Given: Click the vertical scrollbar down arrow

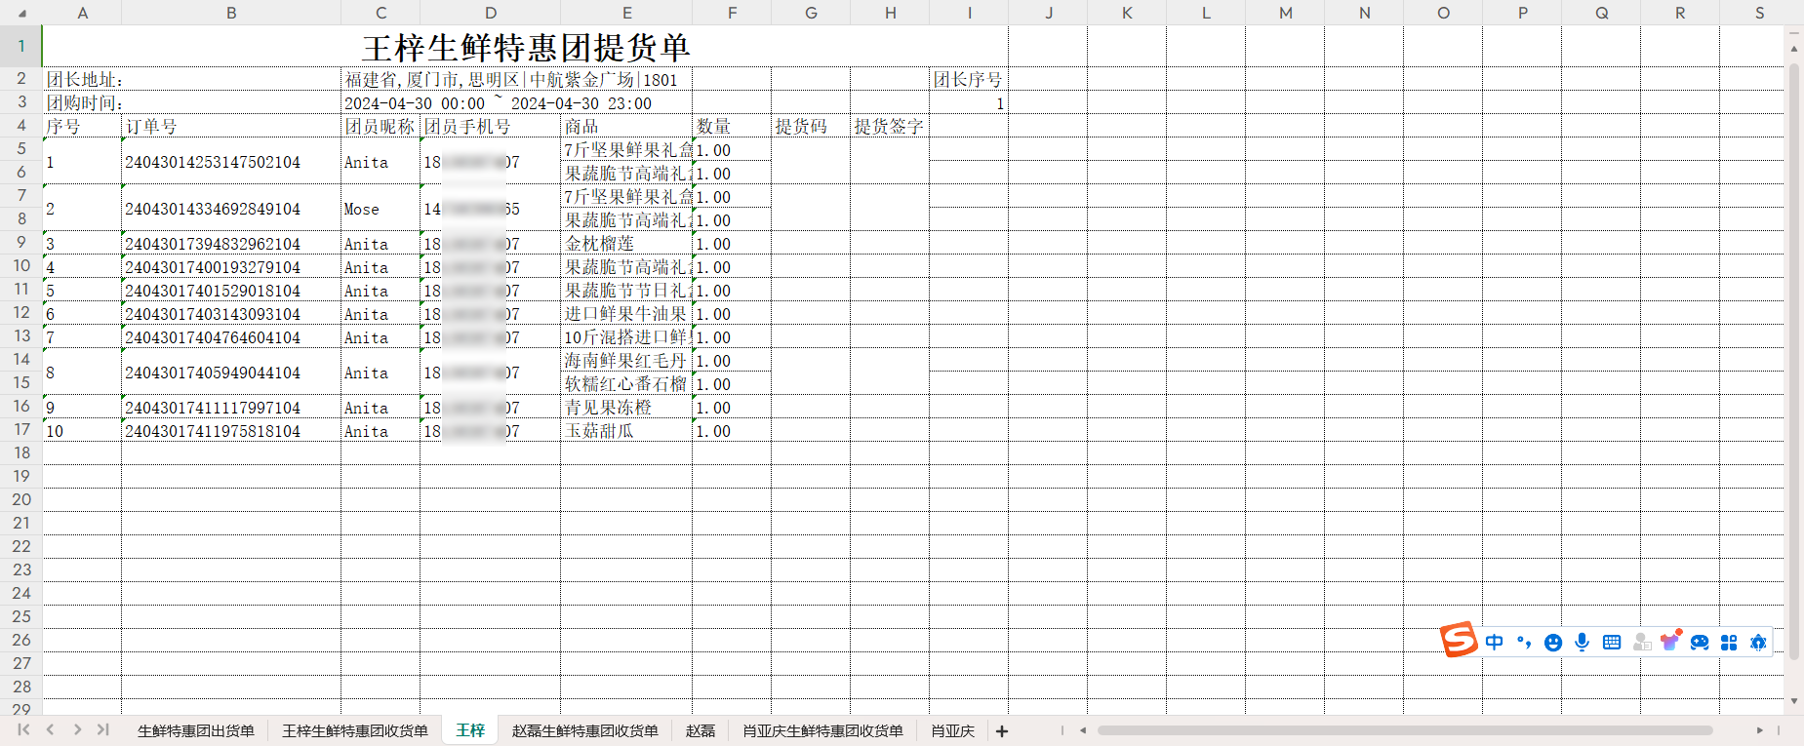Looking at the screenshot, I should (x=1793, y=701).
